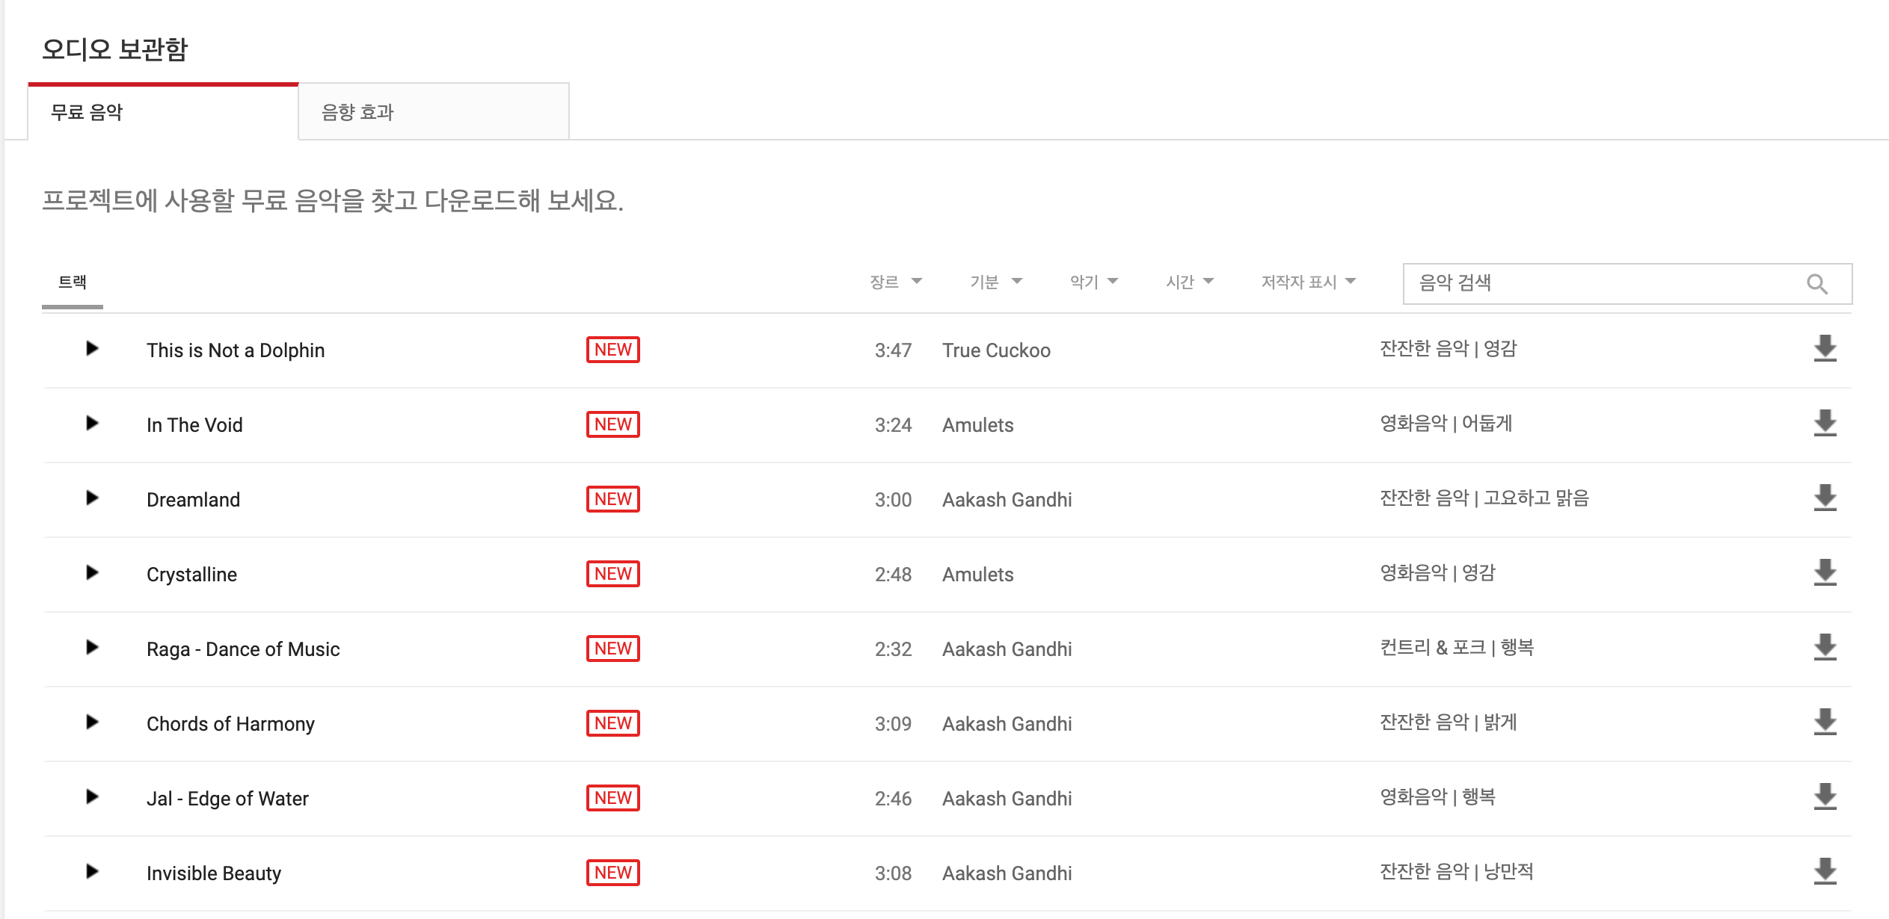The width and height of the screenshot is (1889, 919).
Task: Play the In The Void track
Action: click(x=92, y=424)
